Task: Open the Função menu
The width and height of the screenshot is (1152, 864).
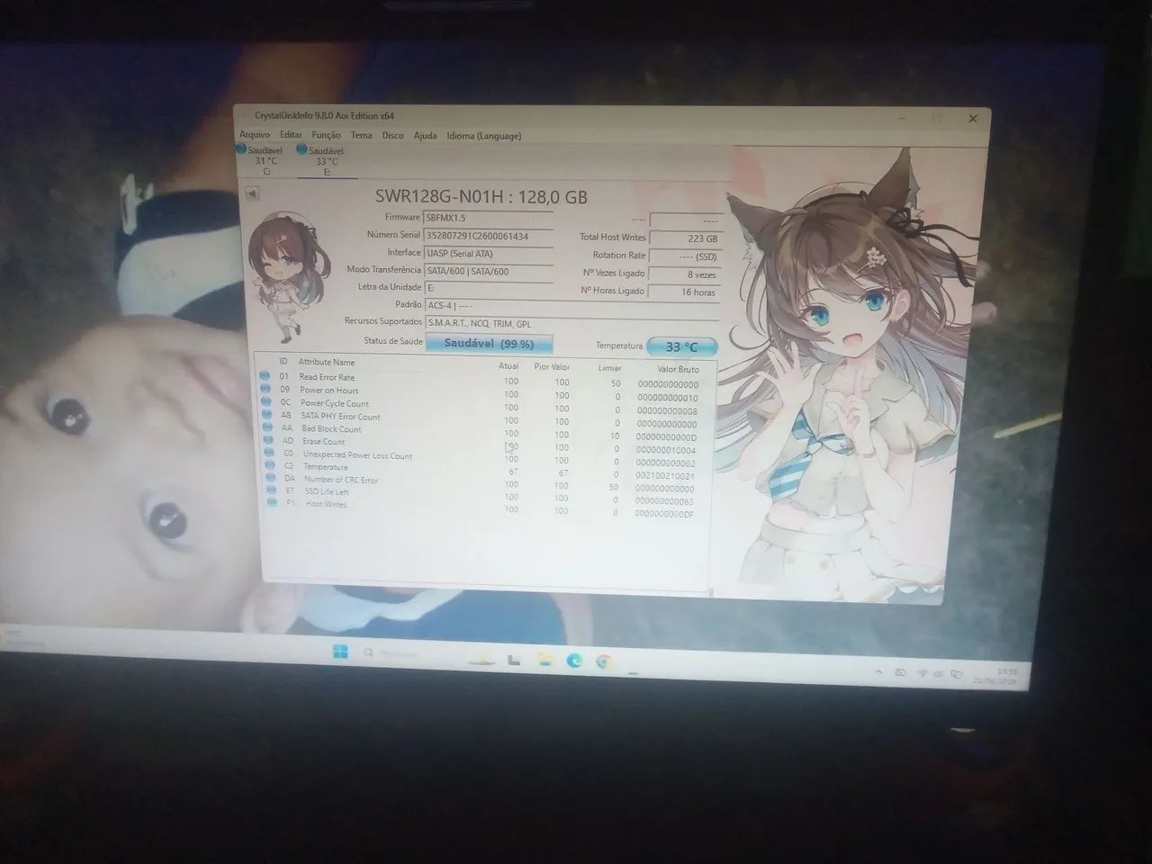Action: click(326, 135)
